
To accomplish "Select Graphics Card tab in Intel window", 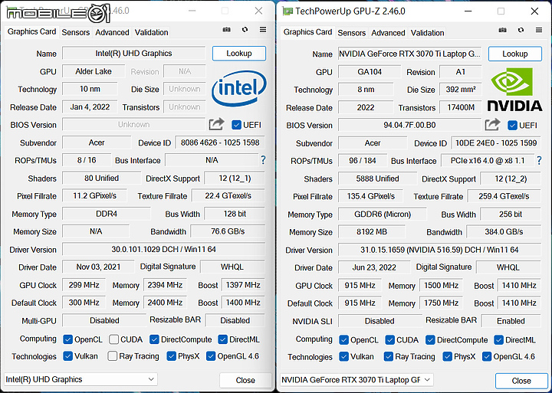I will tap(31, 31).
